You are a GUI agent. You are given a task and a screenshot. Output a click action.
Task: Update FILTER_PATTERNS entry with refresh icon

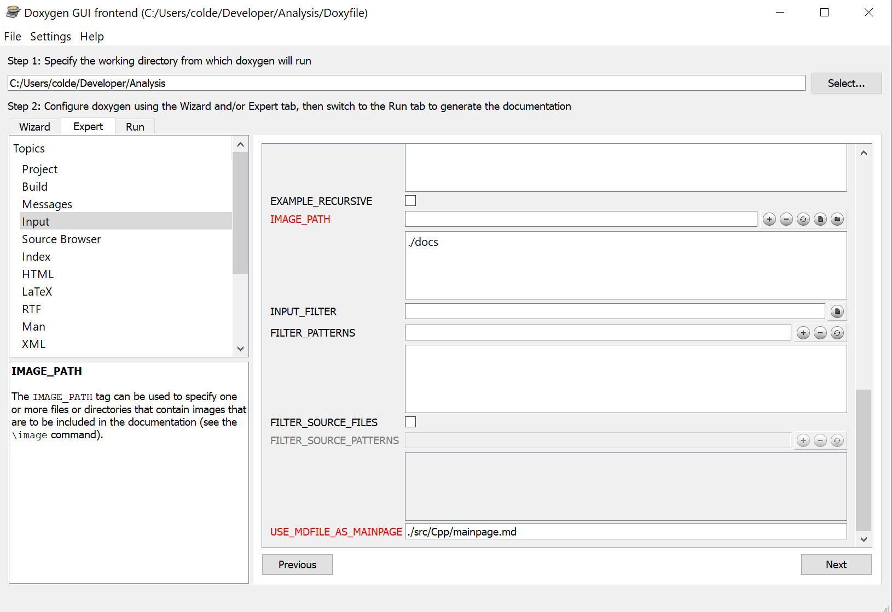click(x=837, y=333)
